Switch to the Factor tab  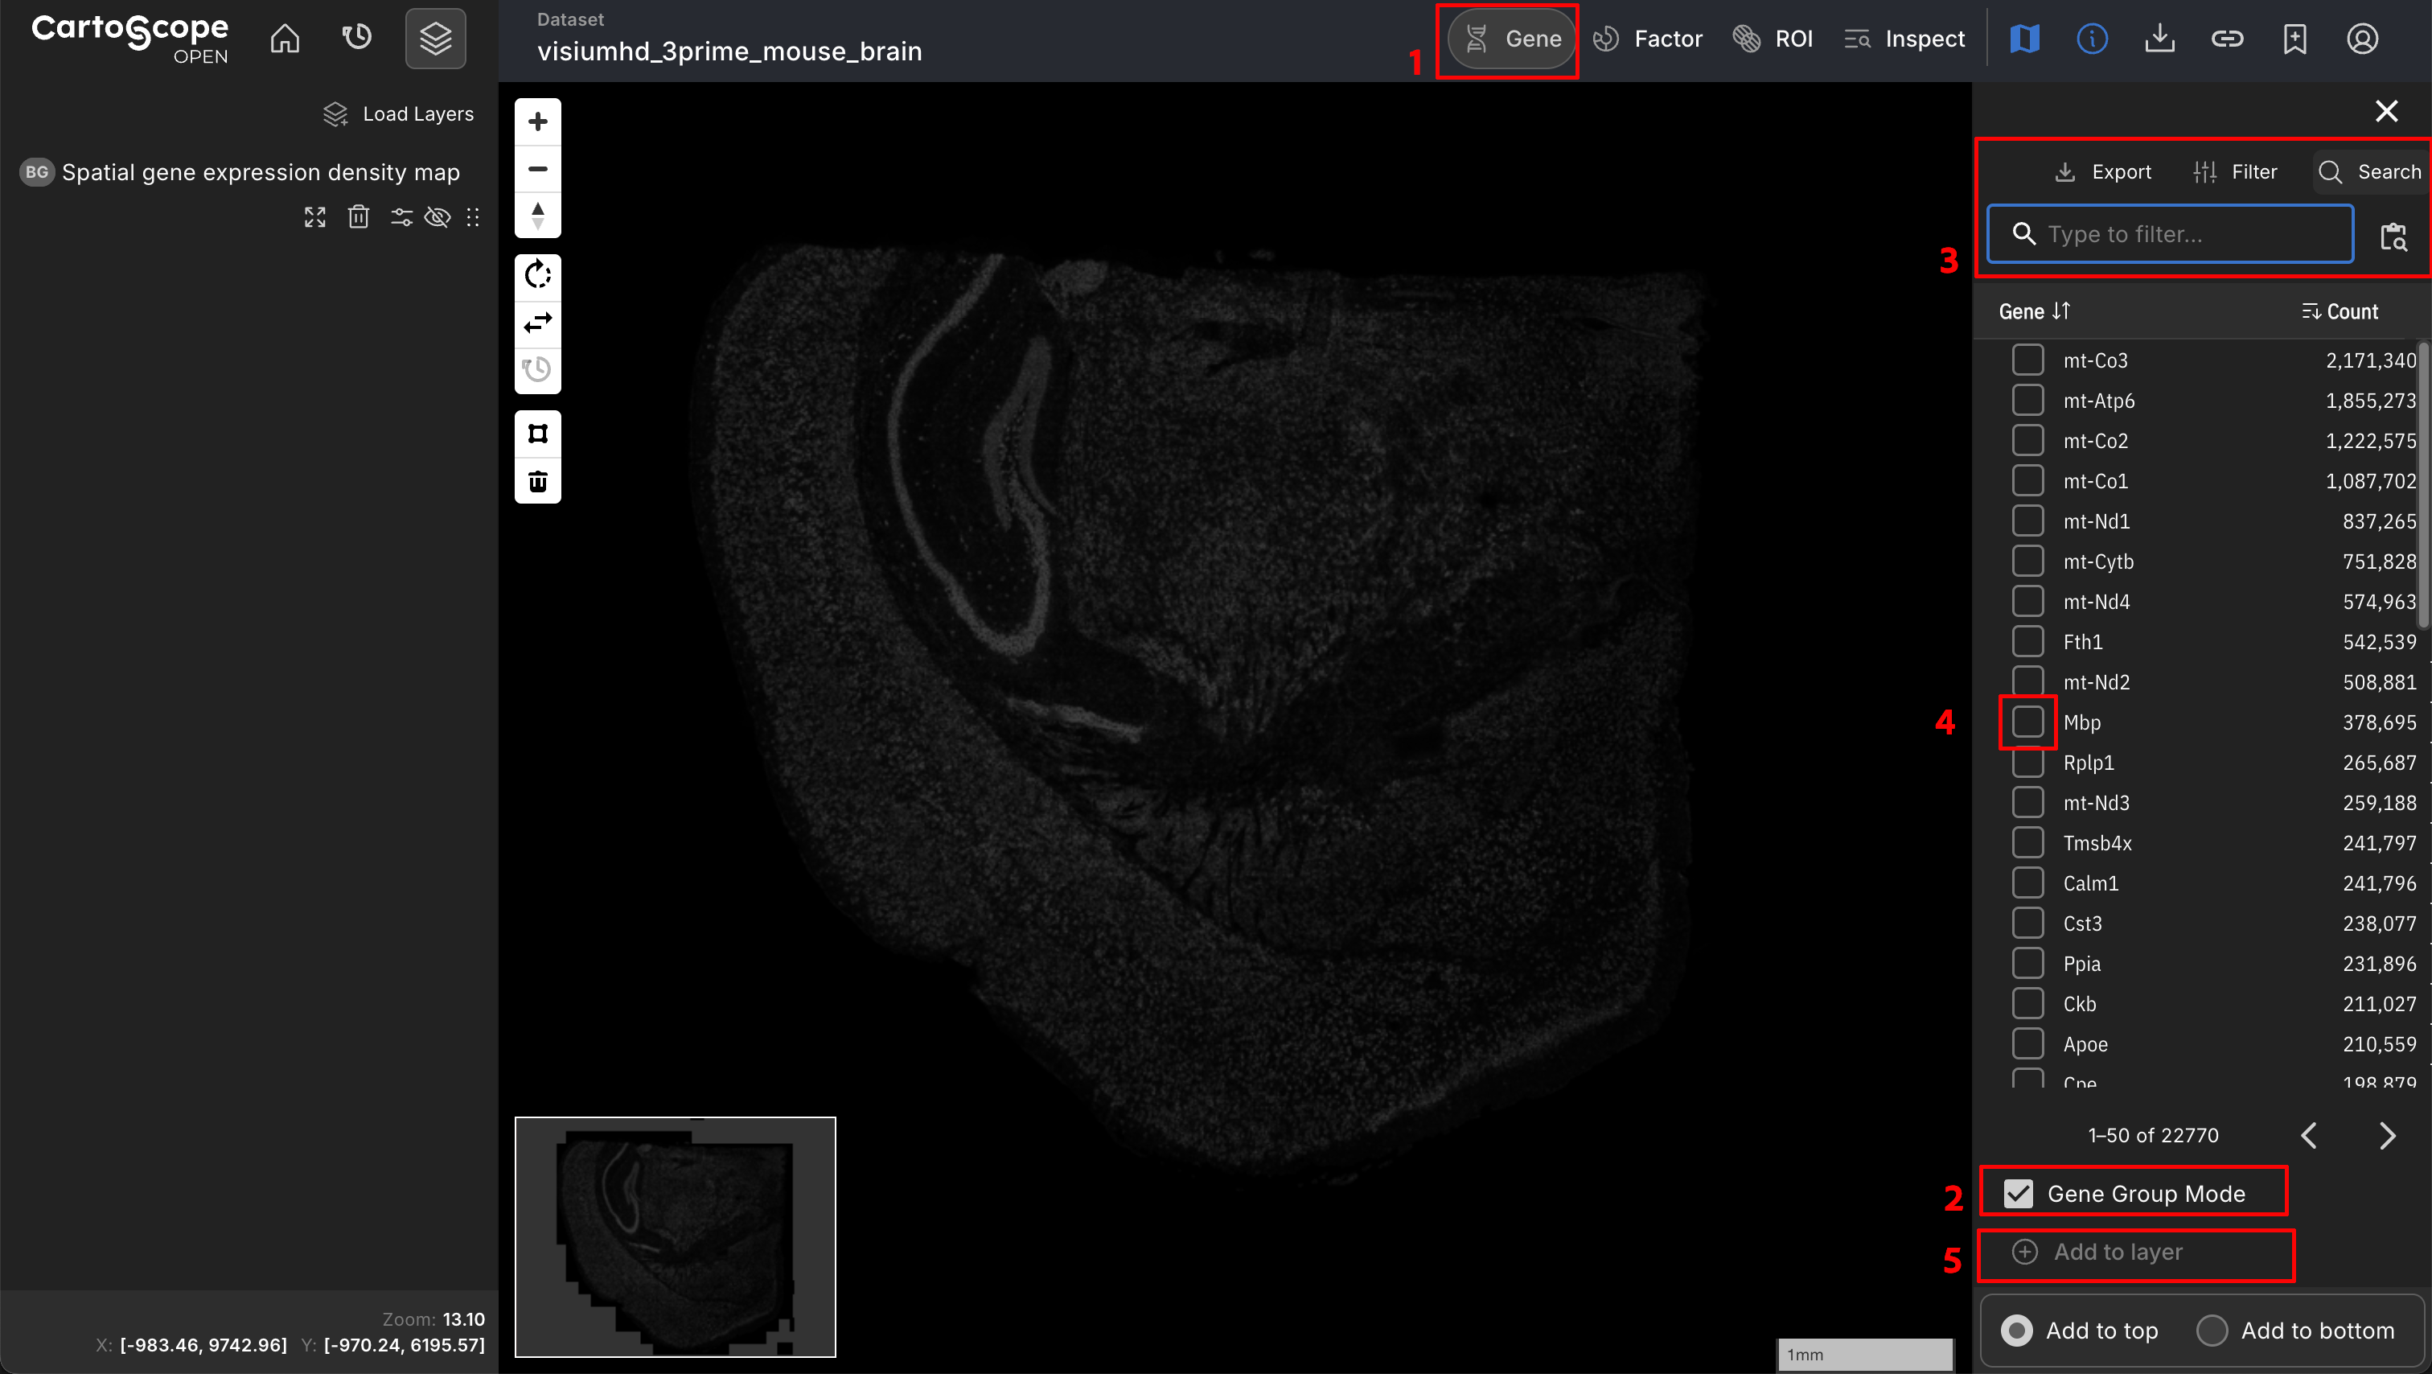coord(1647,39)
